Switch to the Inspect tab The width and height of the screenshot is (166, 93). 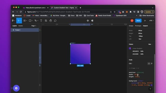point(145,26)
